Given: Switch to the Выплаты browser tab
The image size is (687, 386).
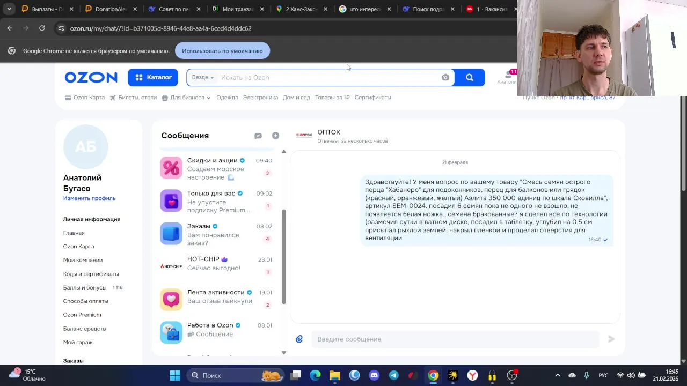Looking at the screenshot, I should [x=47, y=9].
